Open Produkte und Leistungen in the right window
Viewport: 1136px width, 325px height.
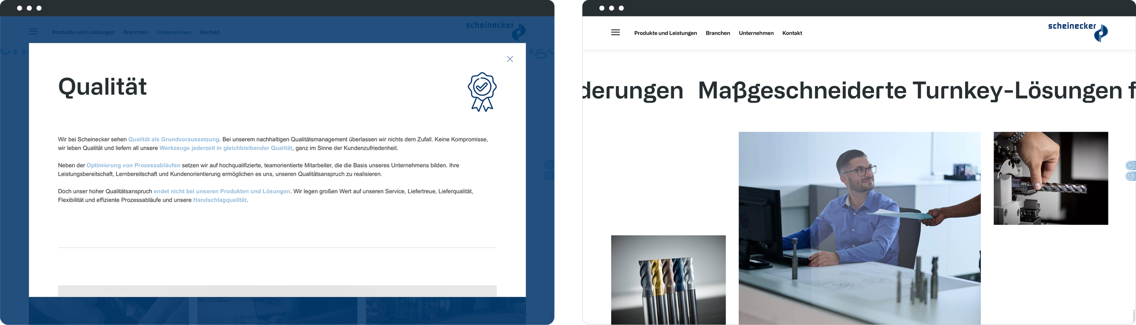pos(666,33)
